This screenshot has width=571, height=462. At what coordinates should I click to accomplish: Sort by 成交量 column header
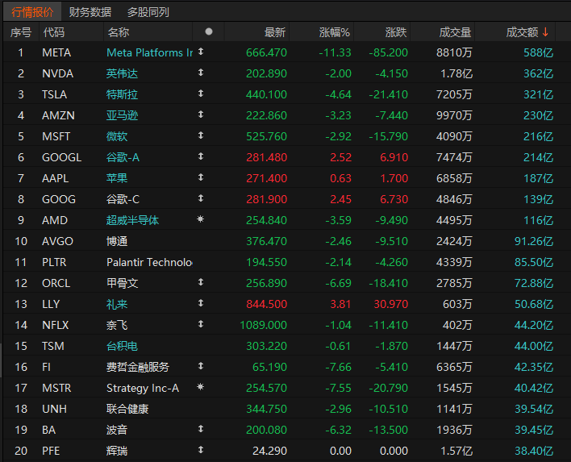(x=455, y=32)
